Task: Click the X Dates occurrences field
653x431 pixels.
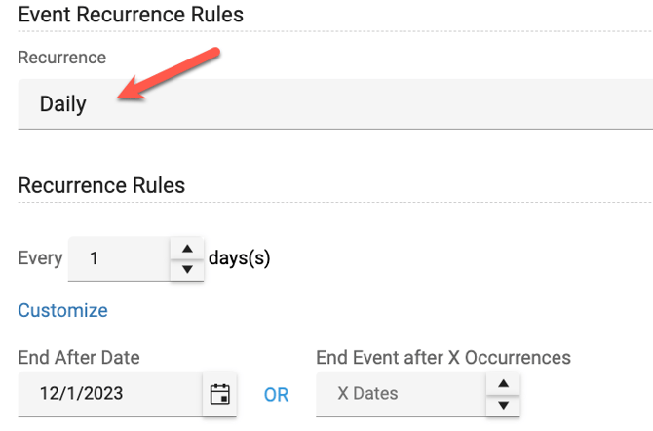Action: pyautogui.click(x=400, y=394)
